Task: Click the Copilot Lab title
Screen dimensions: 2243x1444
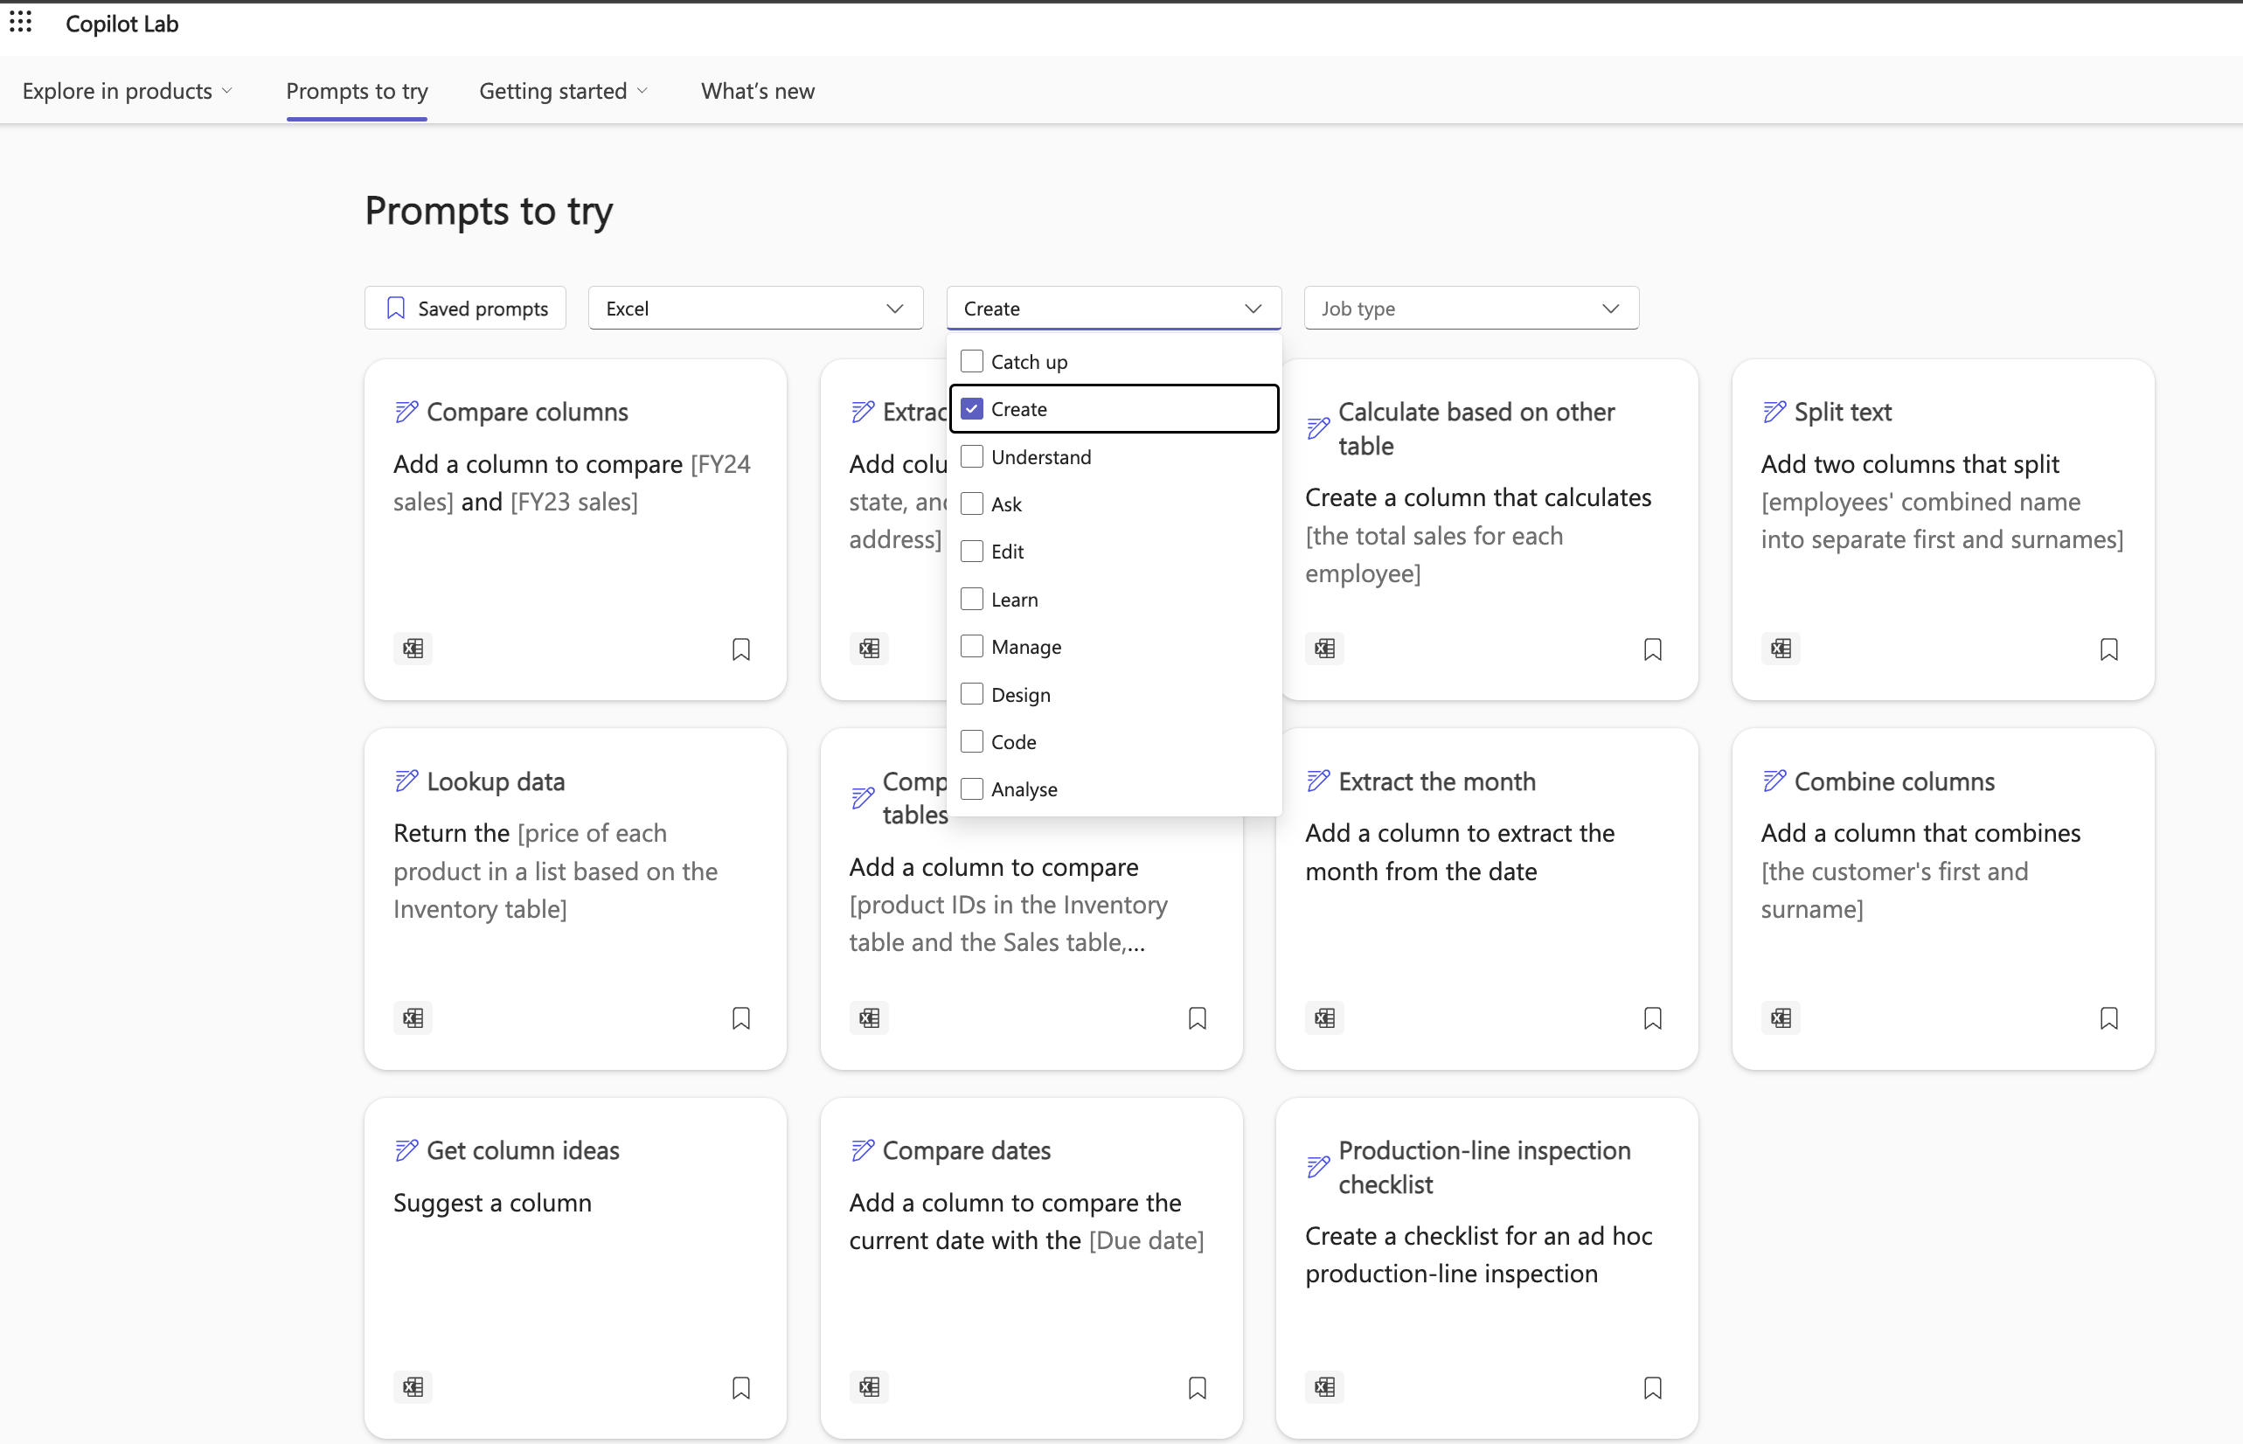Action: coord(122,24)
